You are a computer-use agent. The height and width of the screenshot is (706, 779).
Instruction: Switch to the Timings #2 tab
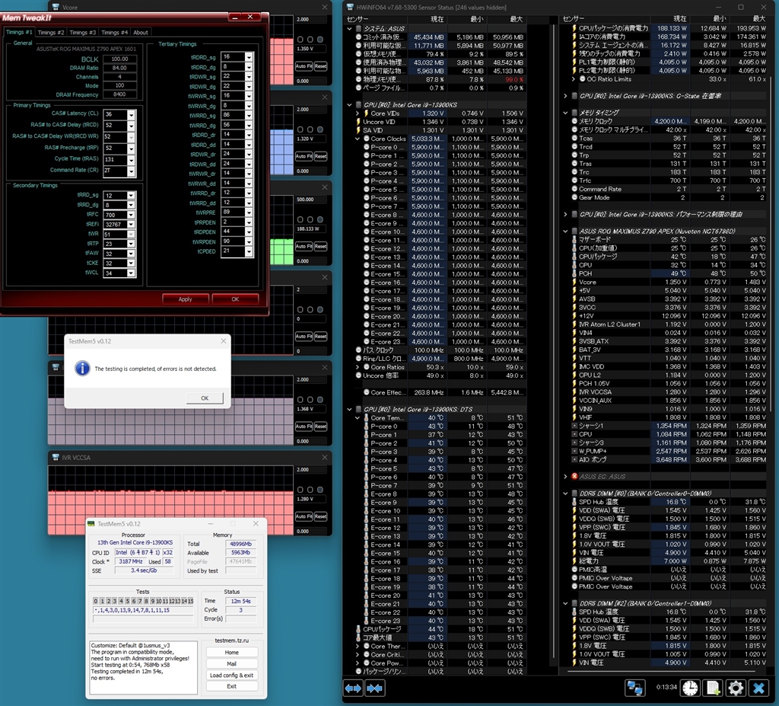[51, 33]
